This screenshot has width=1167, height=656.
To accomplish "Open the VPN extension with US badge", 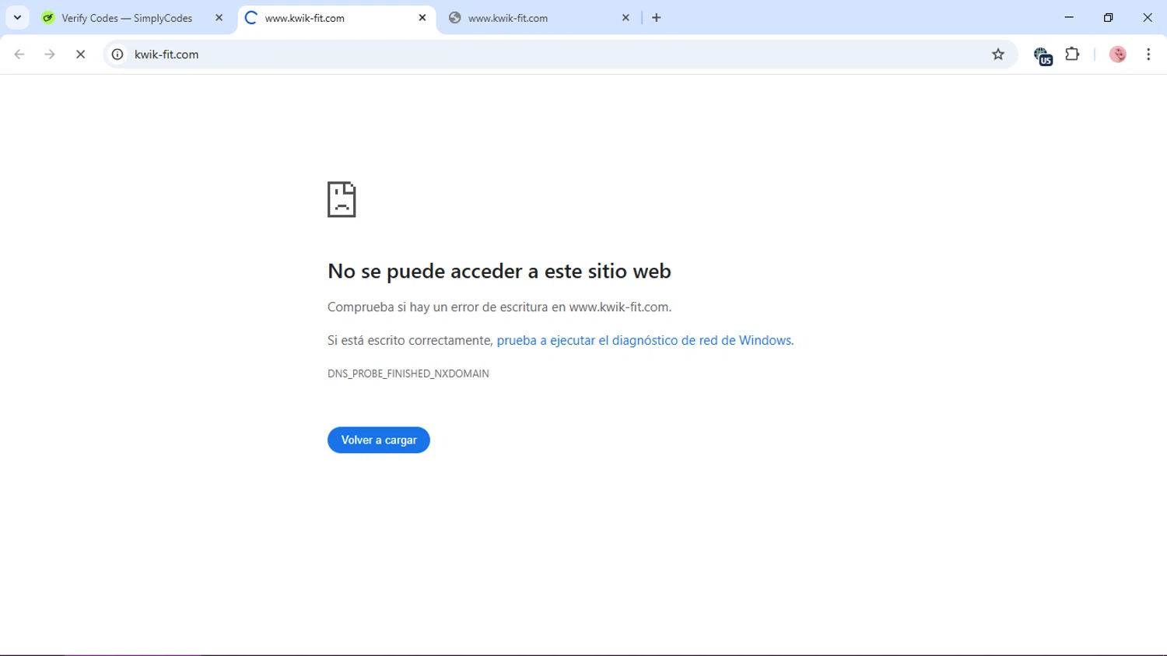I will pos(1043,55).
